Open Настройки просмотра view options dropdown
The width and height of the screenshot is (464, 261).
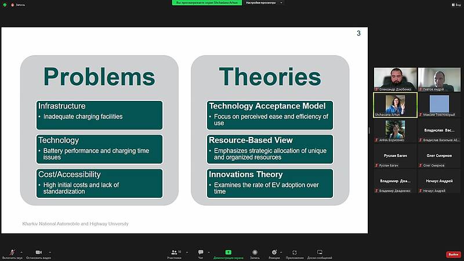[264, 3]
